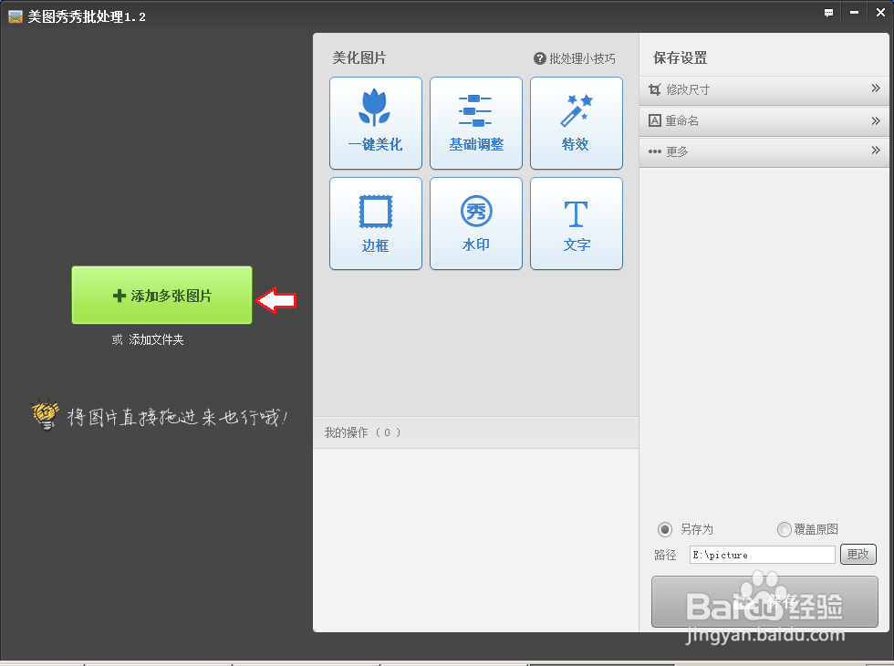Open the 基础调整 basic adjustment tile
Viewport: 894px width, 666px height.
[476, 123]
